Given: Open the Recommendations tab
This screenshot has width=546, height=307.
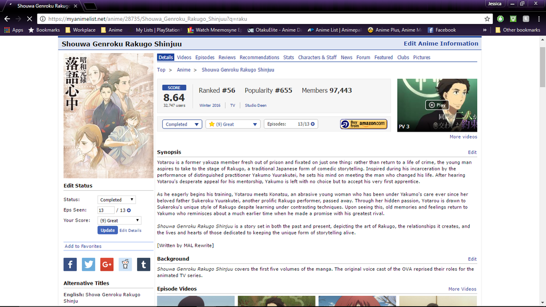Looking at the screenshot, I should click(x=260, y=58).
